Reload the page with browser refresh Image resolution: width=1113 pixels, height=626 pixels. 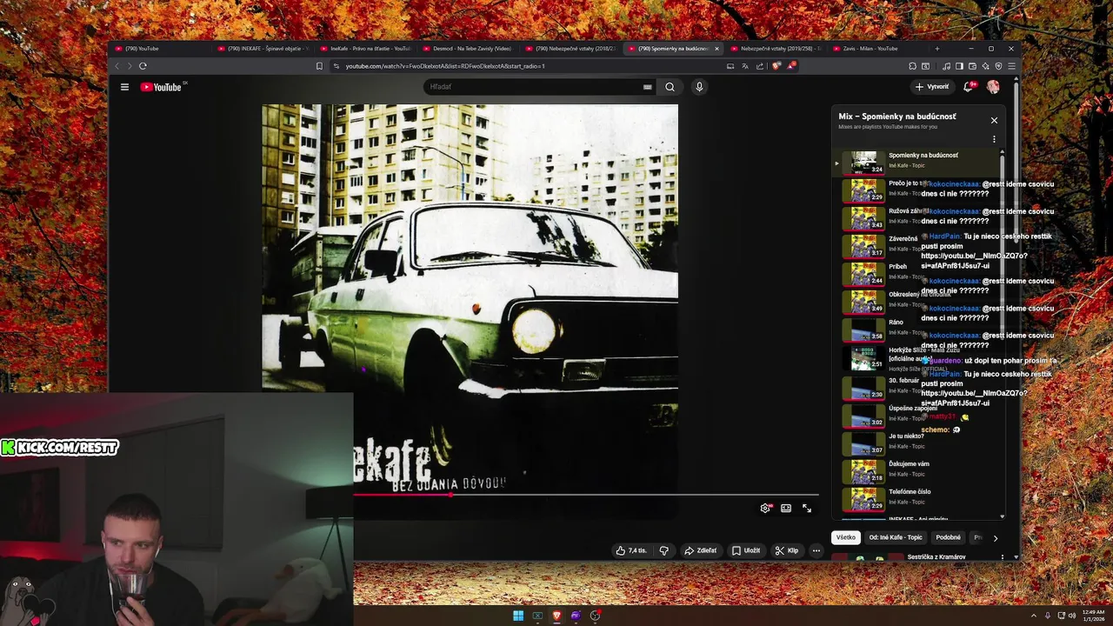(143, 66)
